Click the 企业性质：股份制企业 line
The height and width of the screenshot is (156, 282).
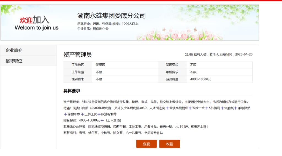coord(93,29)
